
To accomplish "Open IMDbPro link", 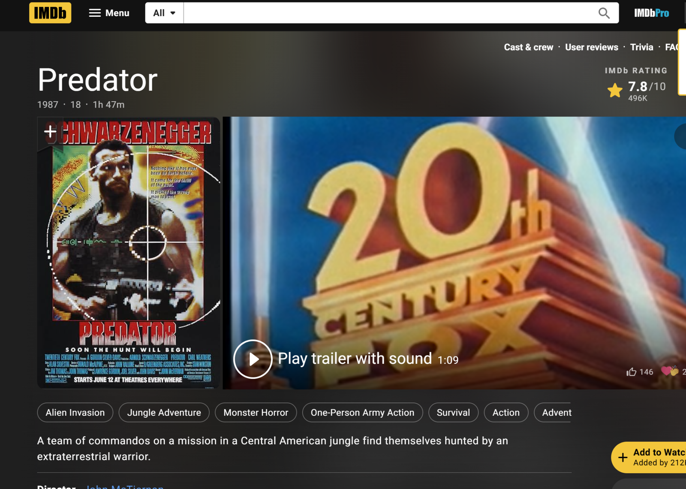I will coord(651,13).
